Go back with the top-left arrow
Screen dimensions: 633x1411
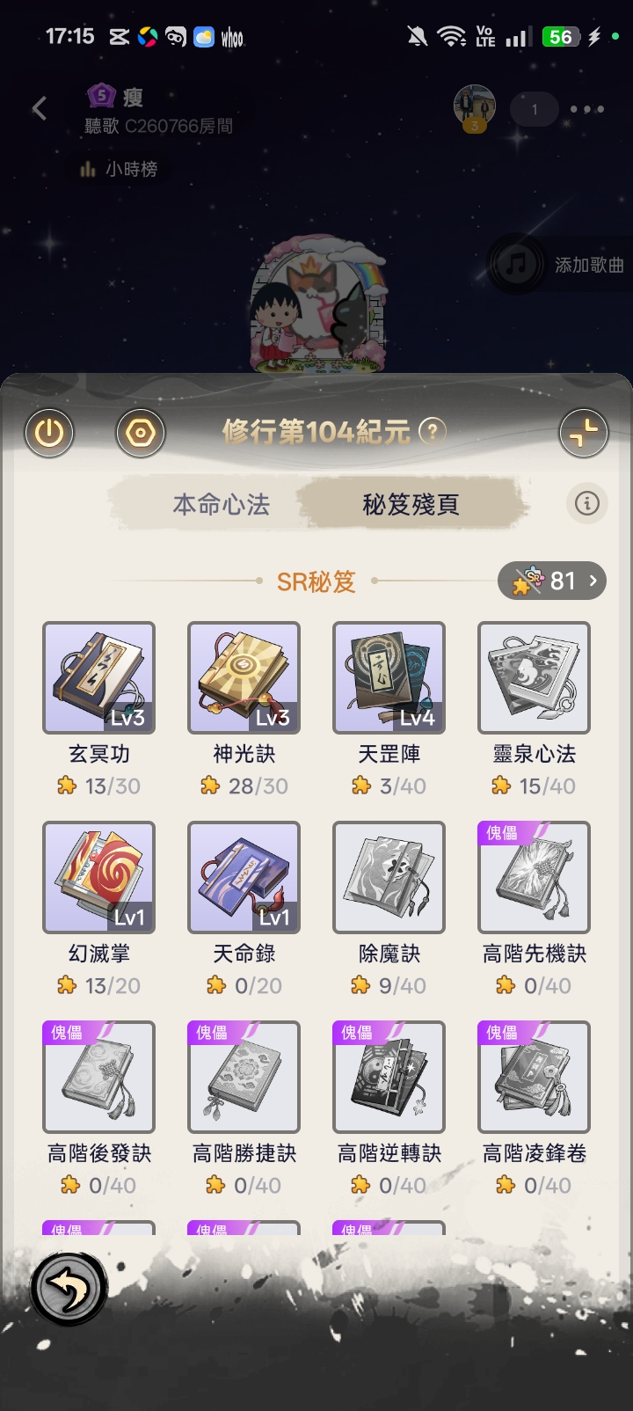40,108
